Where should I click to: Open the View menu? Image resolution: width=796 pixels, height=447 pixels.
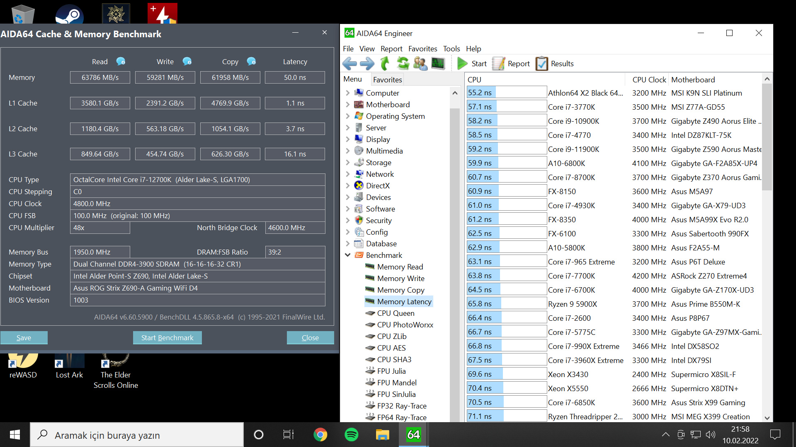tap(367, 49)
